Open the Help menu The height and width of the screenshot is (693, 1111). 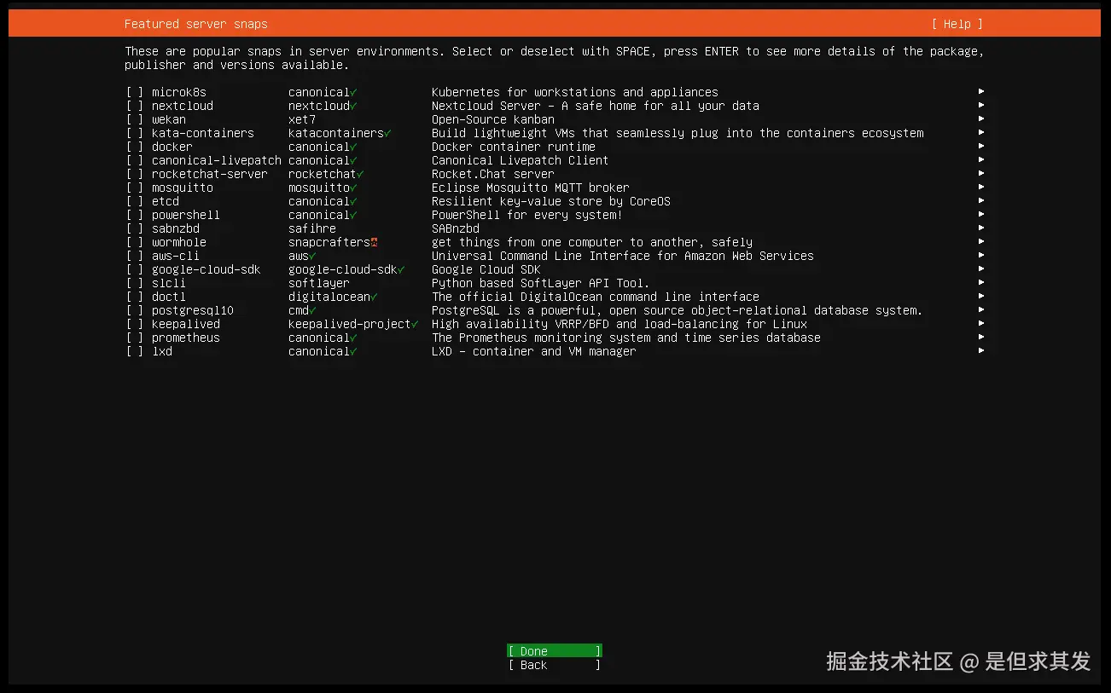click(957, 24)
